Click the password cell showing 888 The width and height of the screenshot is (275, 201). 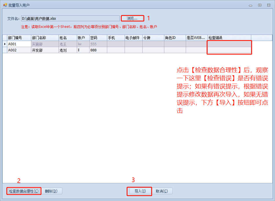point(98,50)
